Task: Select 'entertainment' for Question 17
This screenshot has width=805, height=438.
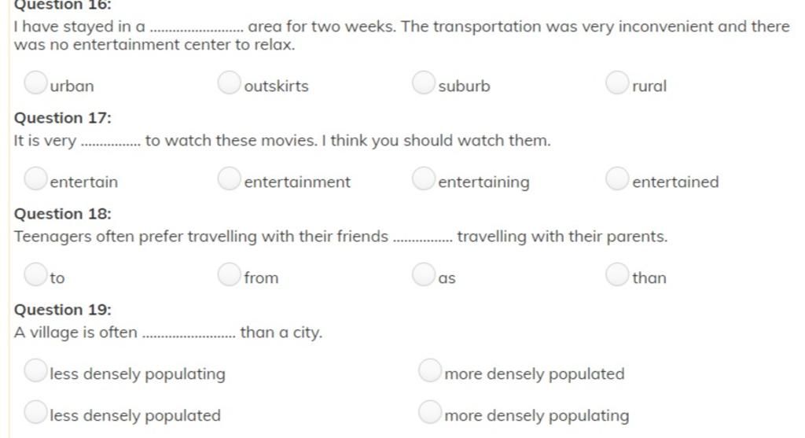Action: coord(229,179)
